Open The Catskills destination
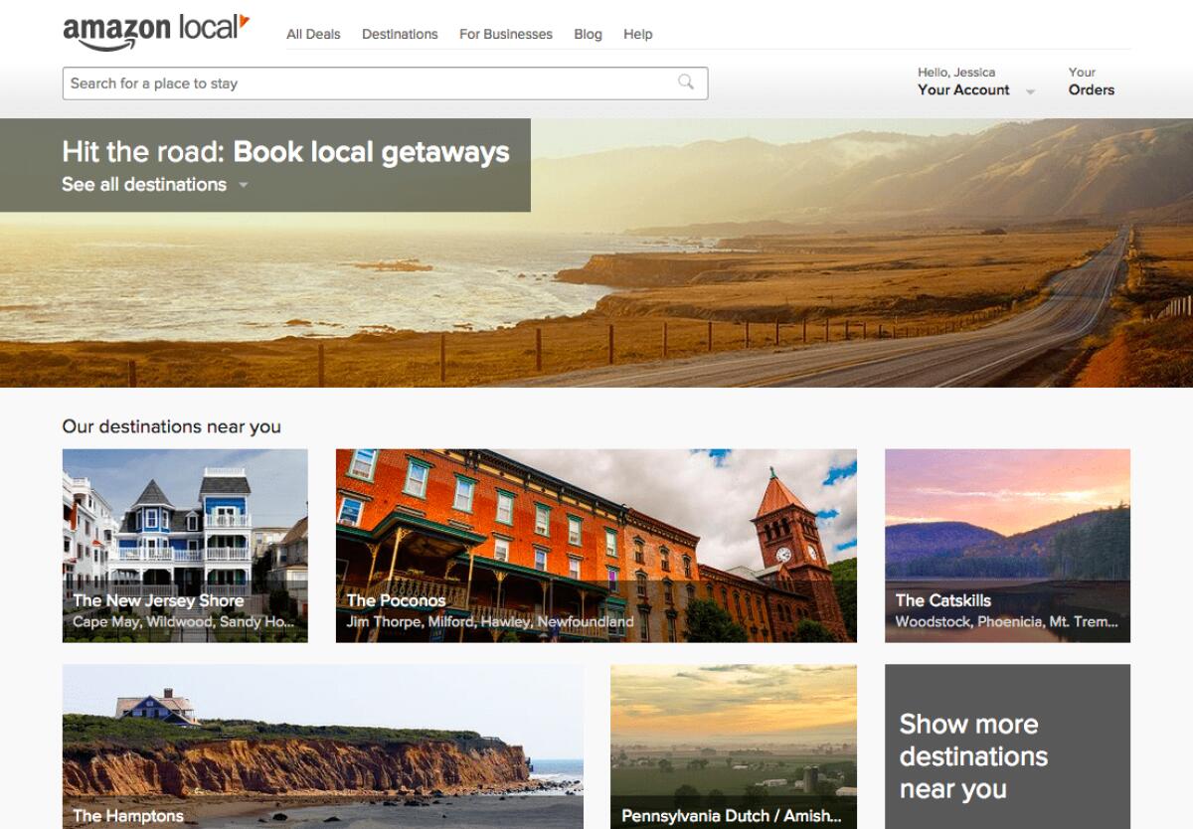The height and width of the screenshot is (829, 1193). [1007, 546]
